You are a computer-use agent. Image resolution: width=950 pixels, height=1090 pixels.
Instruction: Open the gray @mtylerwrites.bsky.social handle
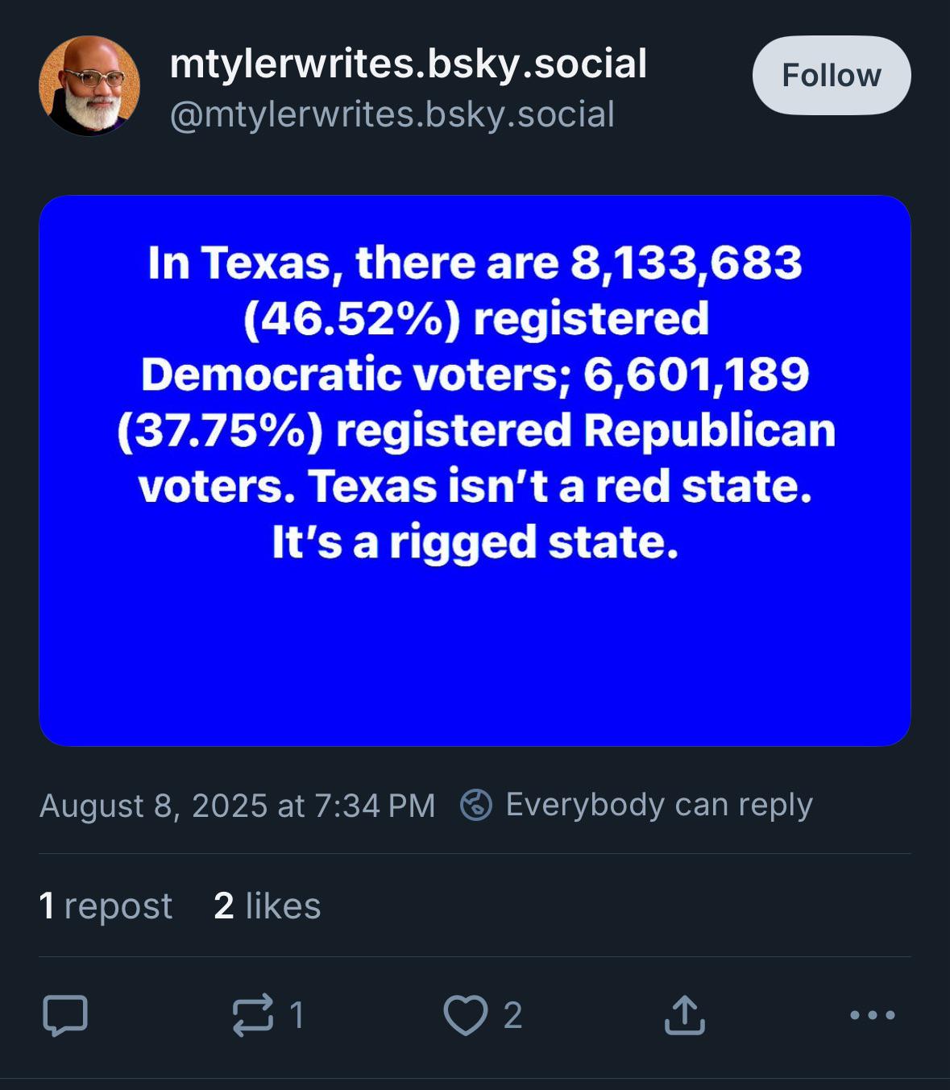coord(392,114)
